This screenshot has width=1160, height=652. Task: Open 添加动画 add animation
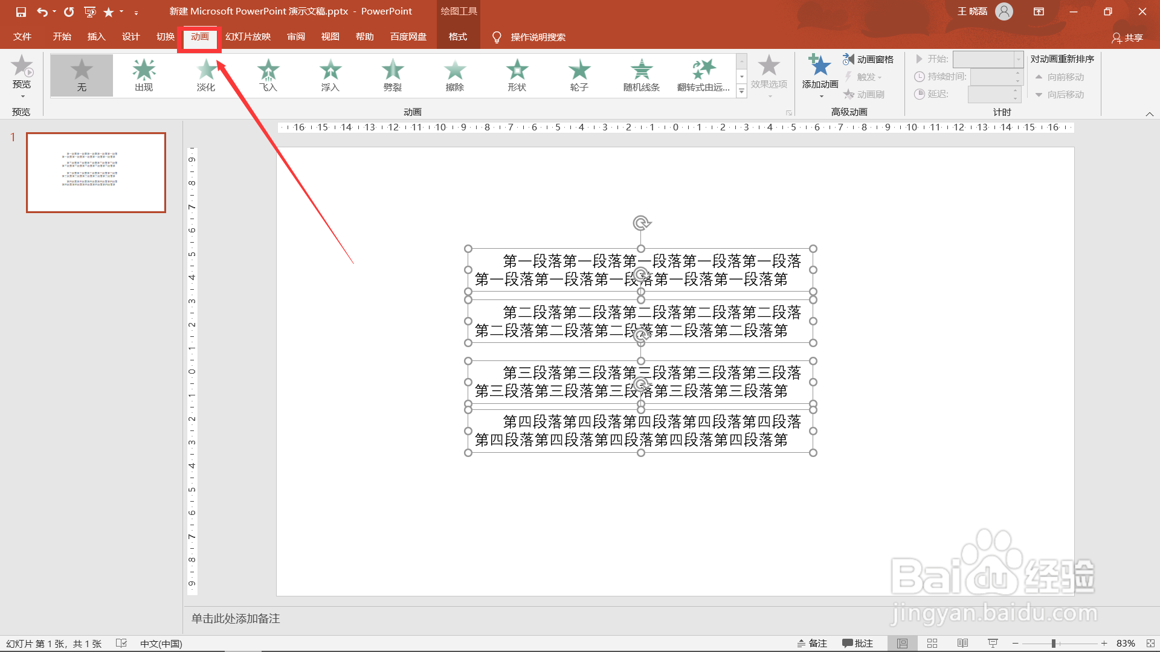820,76
